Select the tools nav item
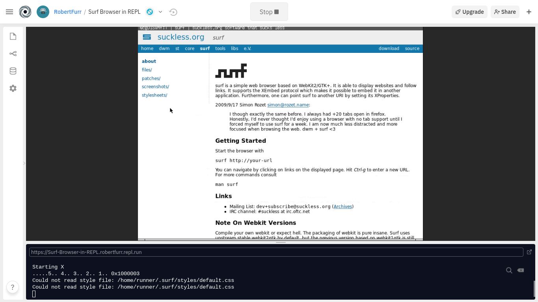538x302 pixels. coord(220,48)
